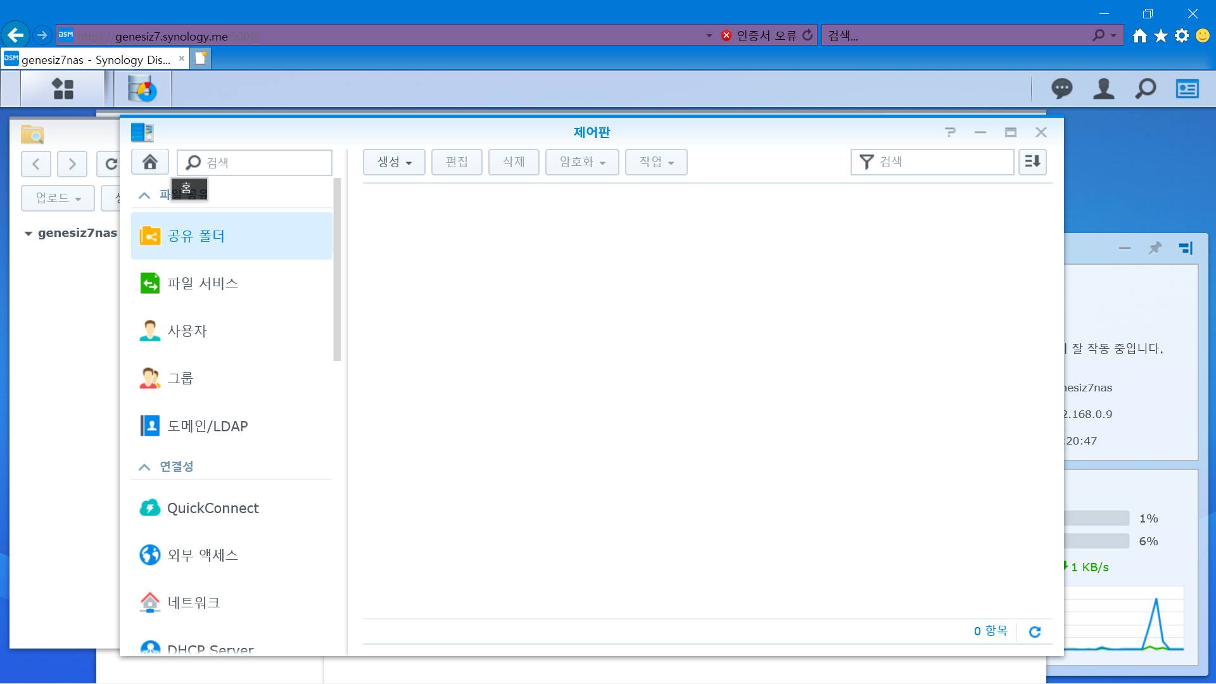Click the 업로드 button in File Station

(x=58, y=198)
